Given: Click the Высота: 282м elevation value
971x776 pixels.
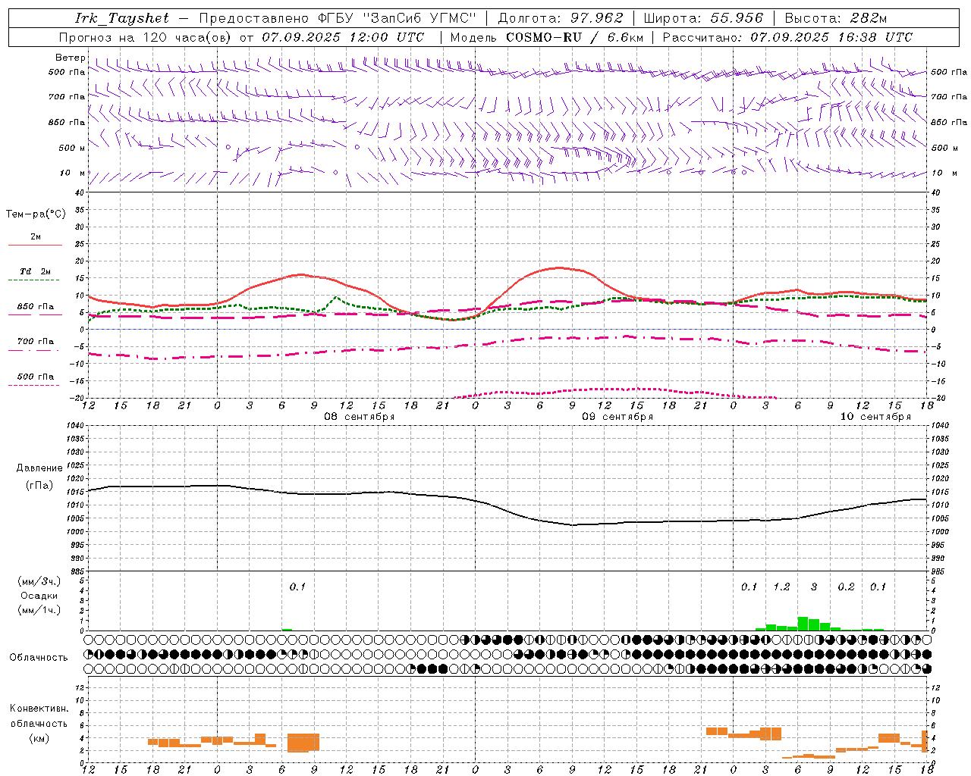Looking at the screenshot, I should [x=836, y=18].
